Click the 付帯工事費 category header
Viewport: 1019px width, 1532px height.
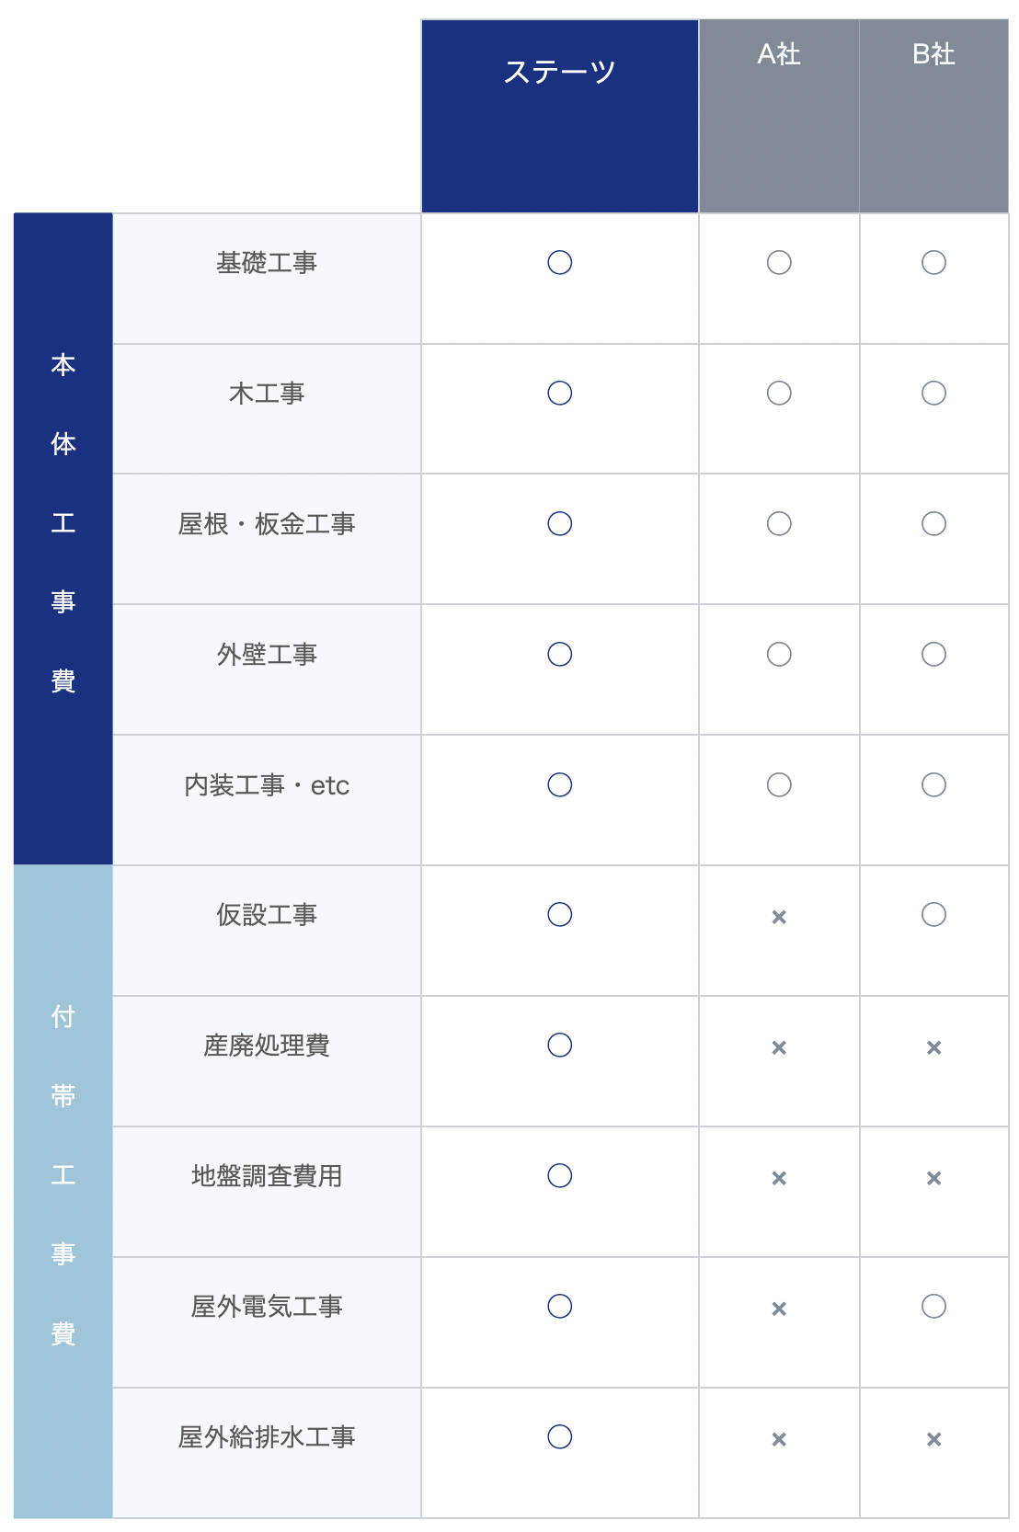point(63,1175)
